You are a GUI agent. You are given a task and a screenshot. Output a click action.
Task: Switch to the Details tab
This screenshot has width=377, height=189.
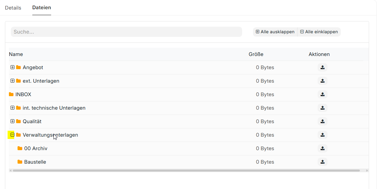click(x=13, y=8)
